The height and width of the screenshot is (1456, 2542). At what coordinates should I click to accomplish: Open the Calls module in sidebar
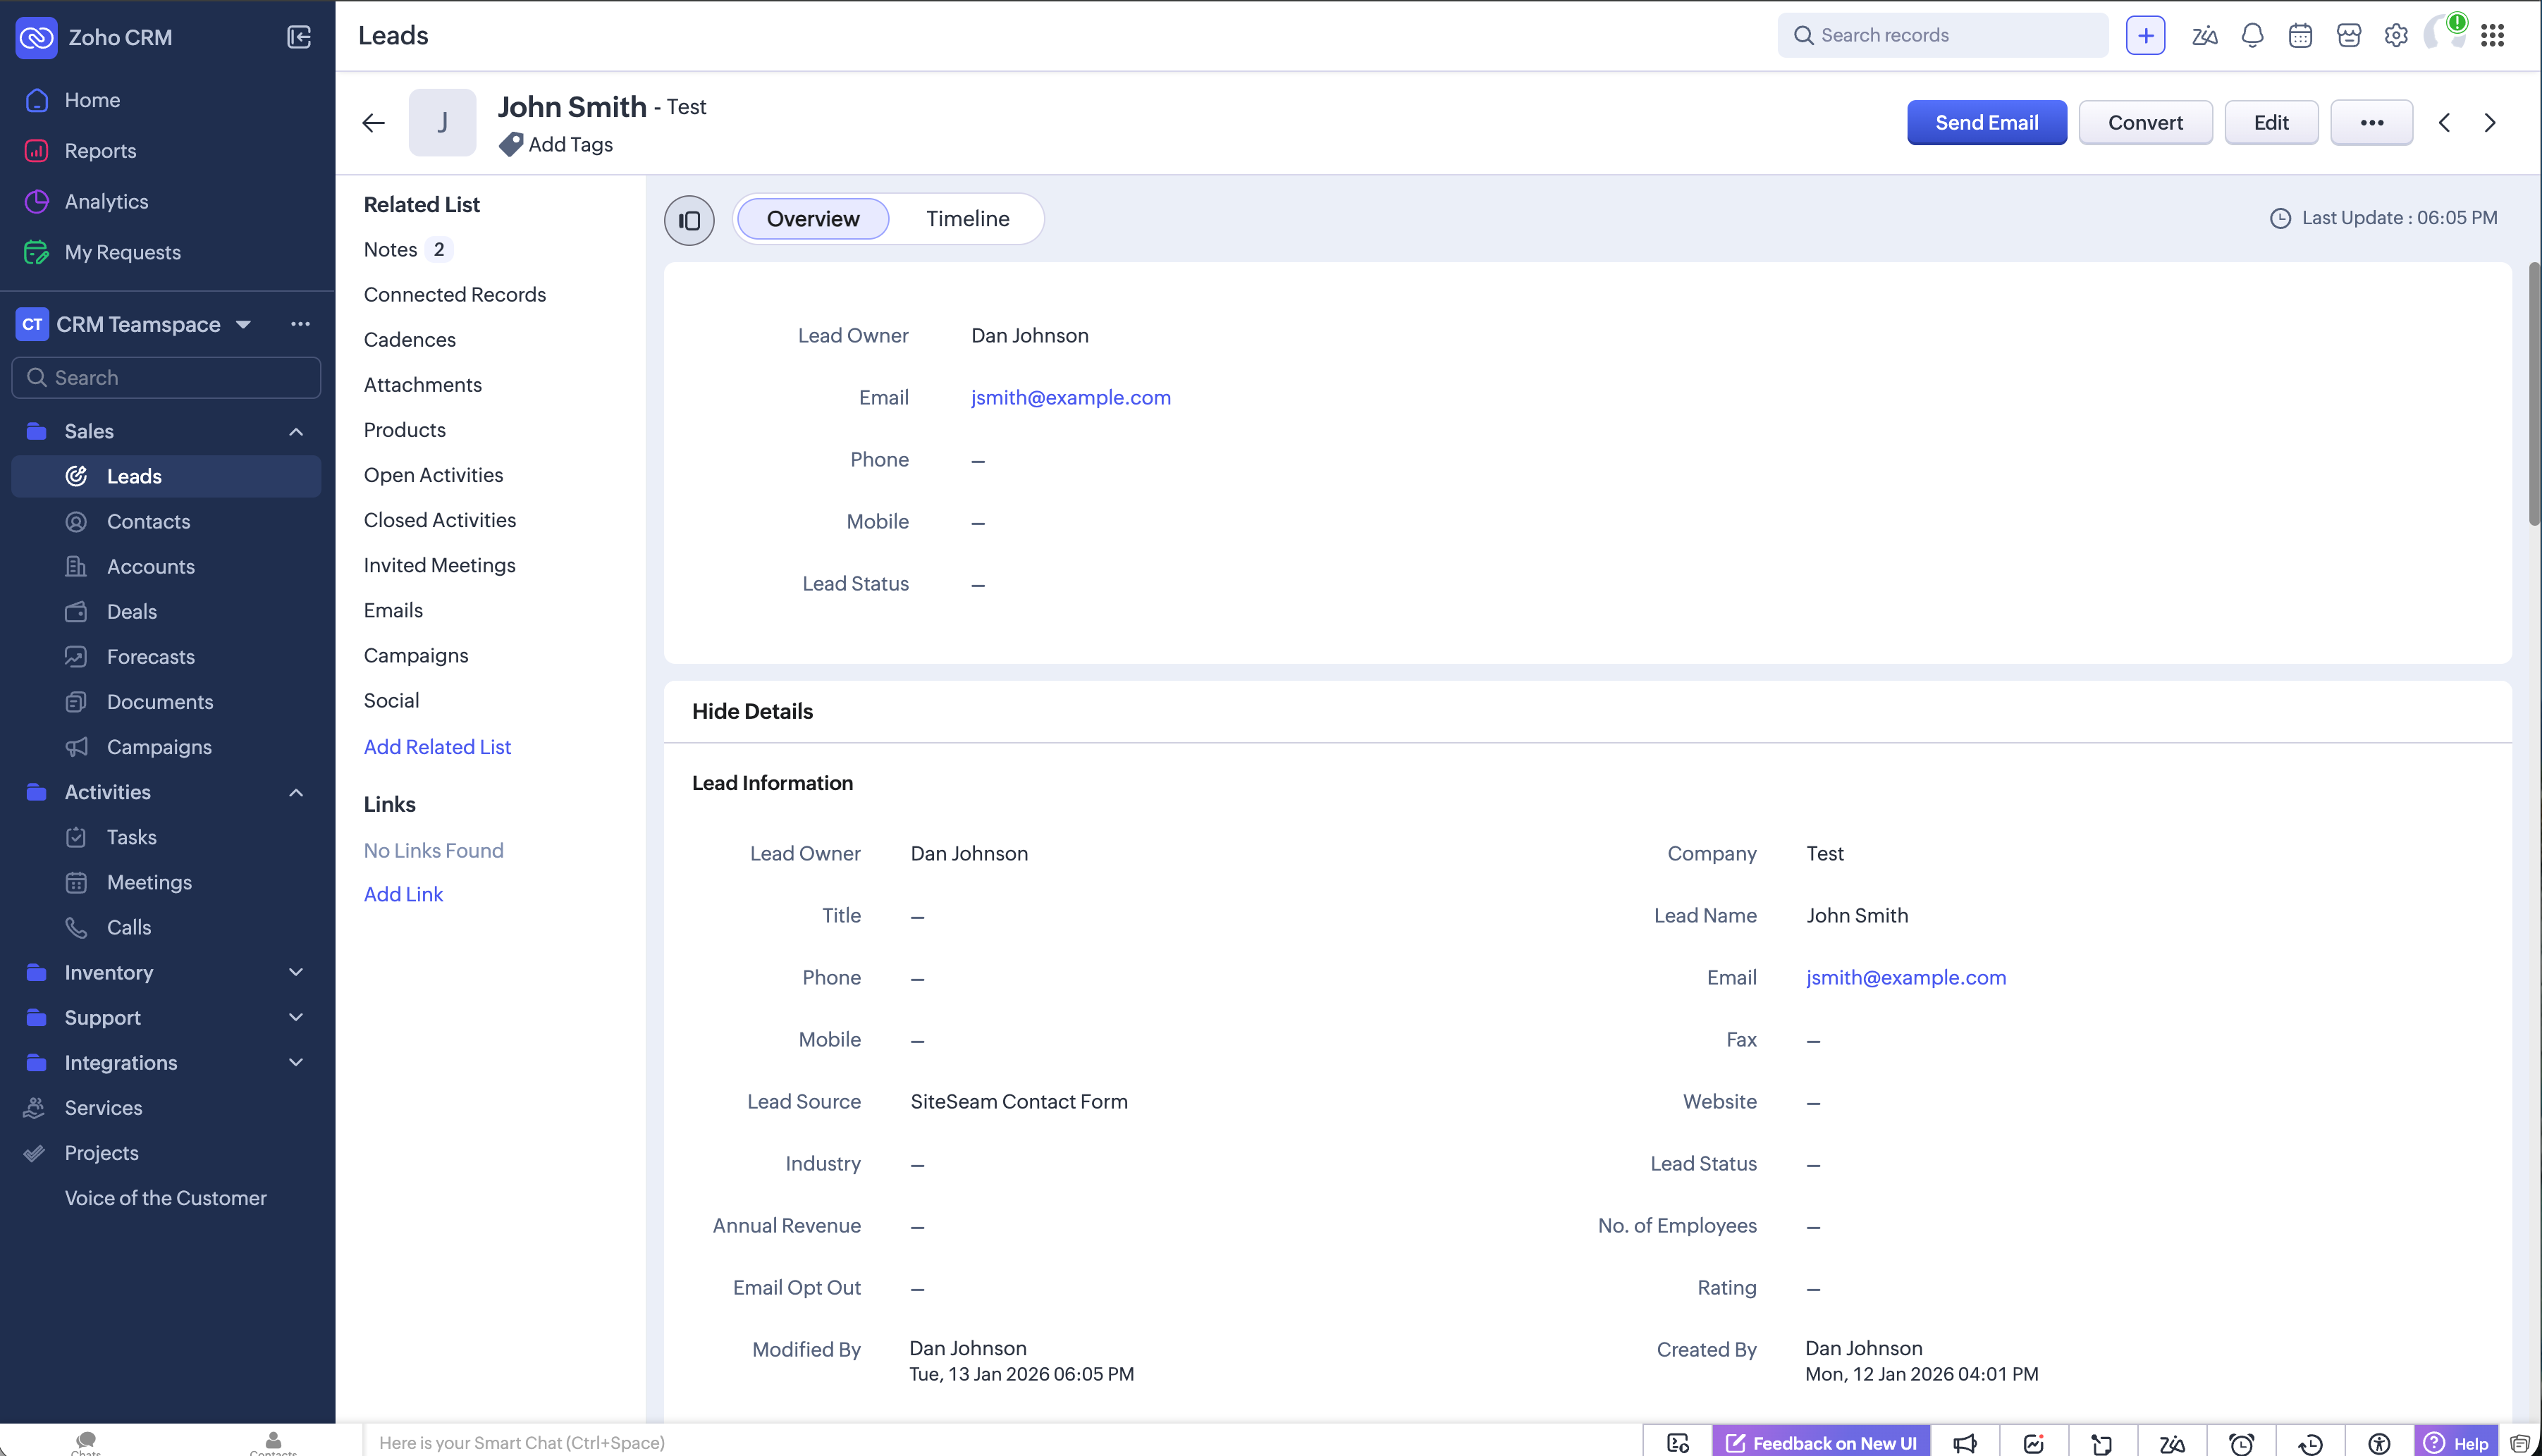[128, 927]
